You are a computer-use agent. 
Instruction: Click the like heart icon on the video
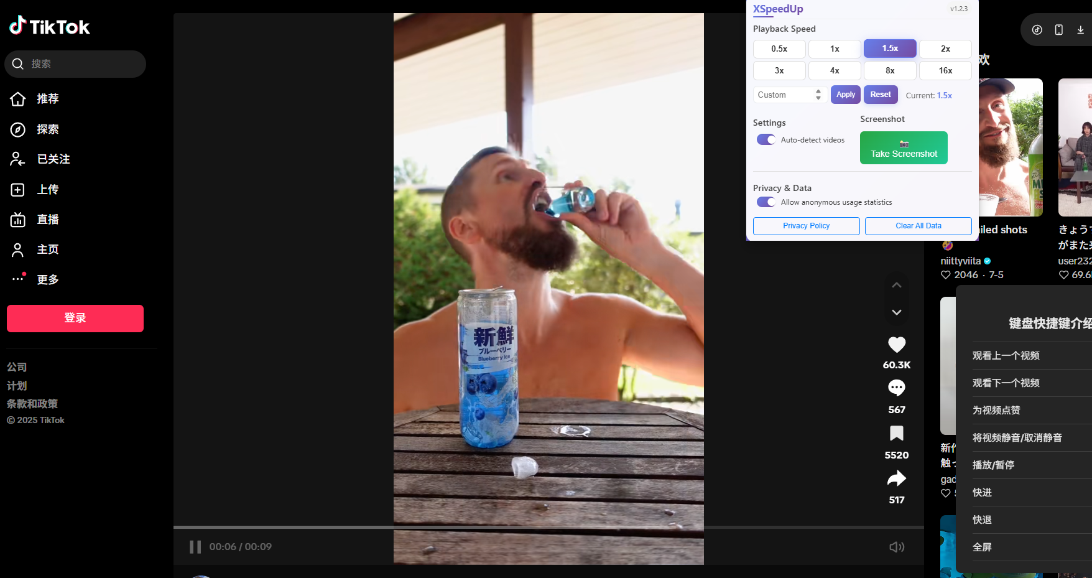tap(896, 344)
